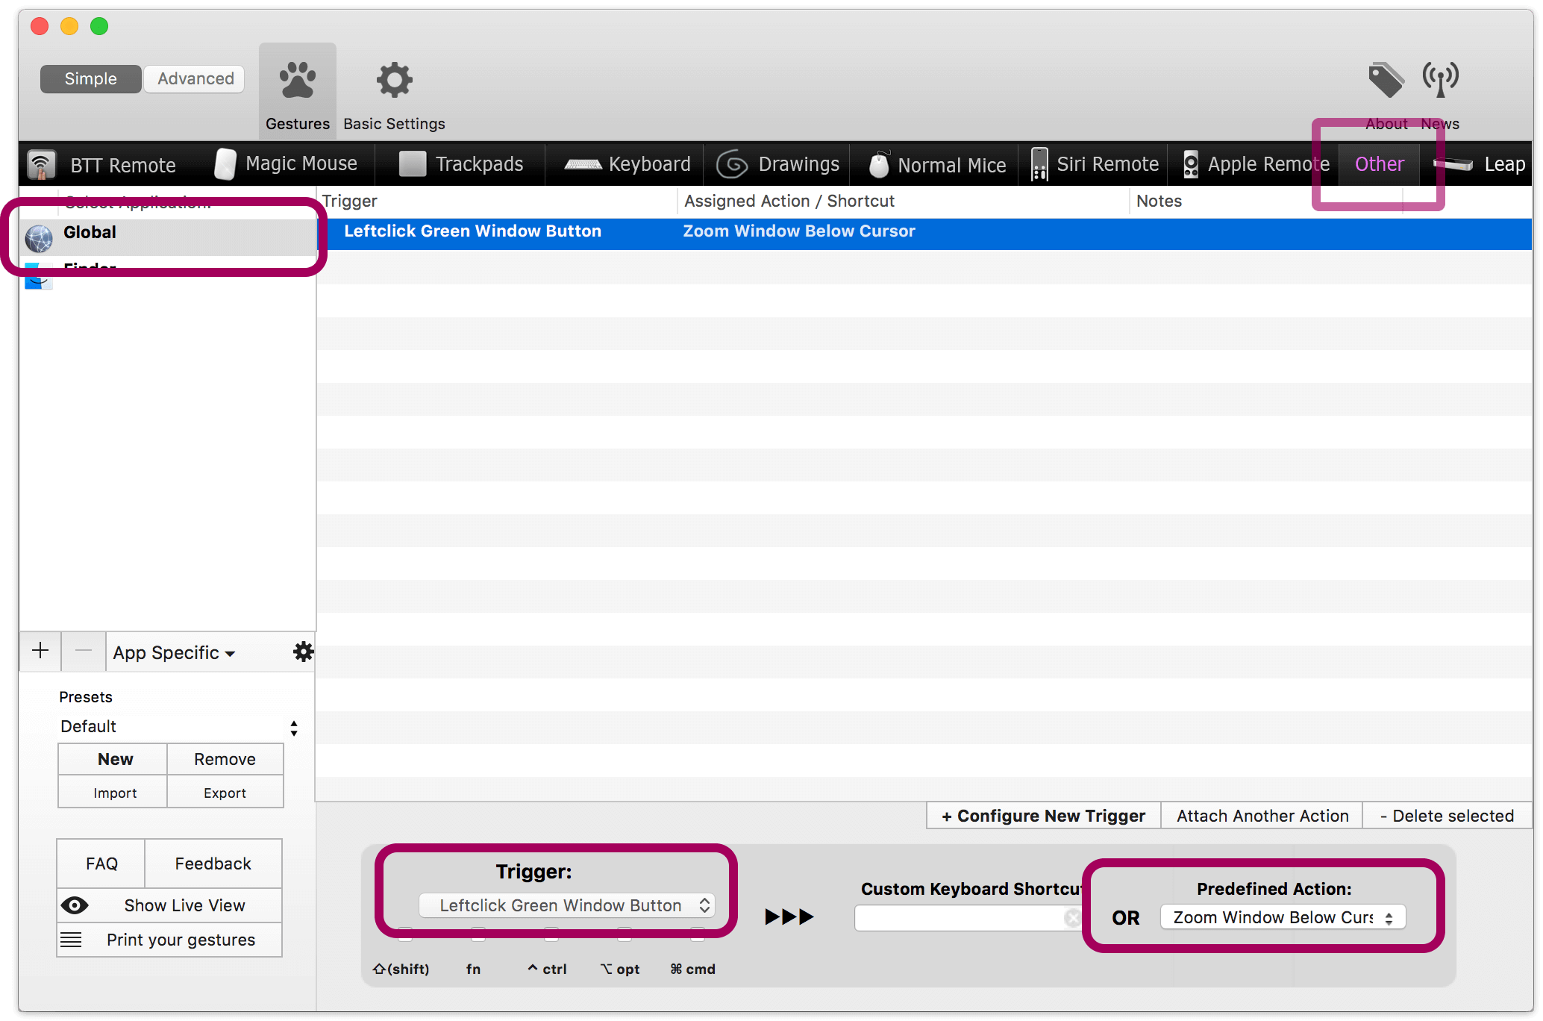Click the Show Live View button
1543x1021 pixels.
(x=170, y=905)
